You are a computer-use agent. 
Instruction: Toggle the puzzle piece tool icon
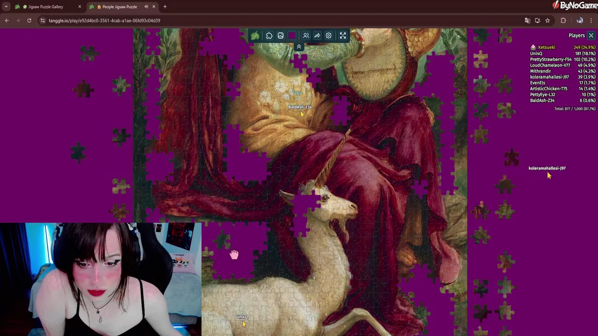coord(269,35)
